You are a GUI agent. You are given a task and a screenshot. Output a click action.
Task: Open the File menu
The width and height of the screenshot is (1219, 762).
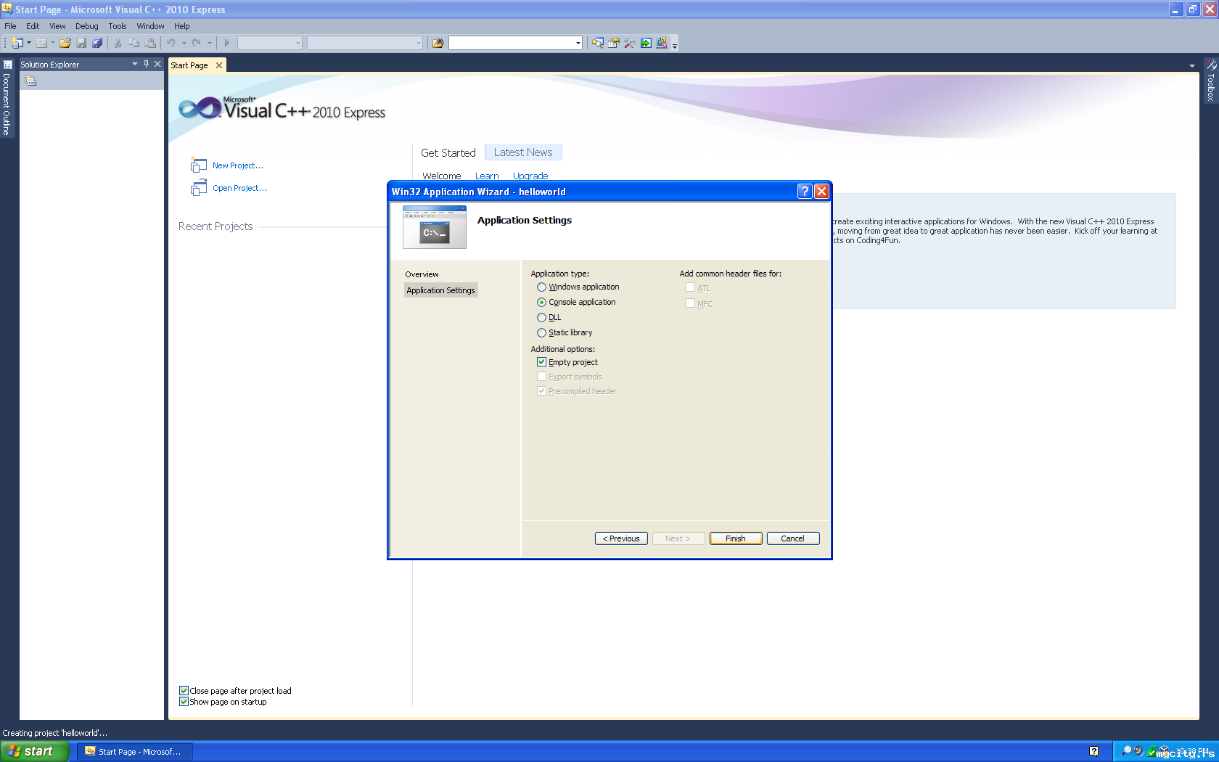tap(10, 26)
